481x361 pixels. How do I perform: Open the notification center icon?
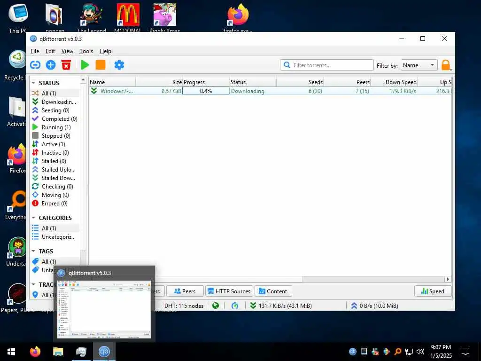pyautogui.click(x=465, y=352)
